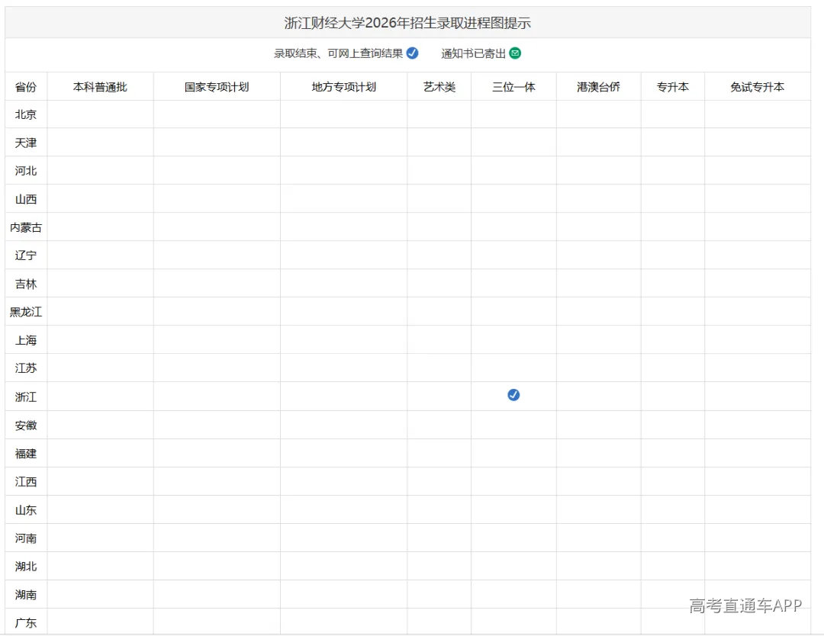Select the 江苏 province row label
Viewport: 824px width, 636px height.
26,368
